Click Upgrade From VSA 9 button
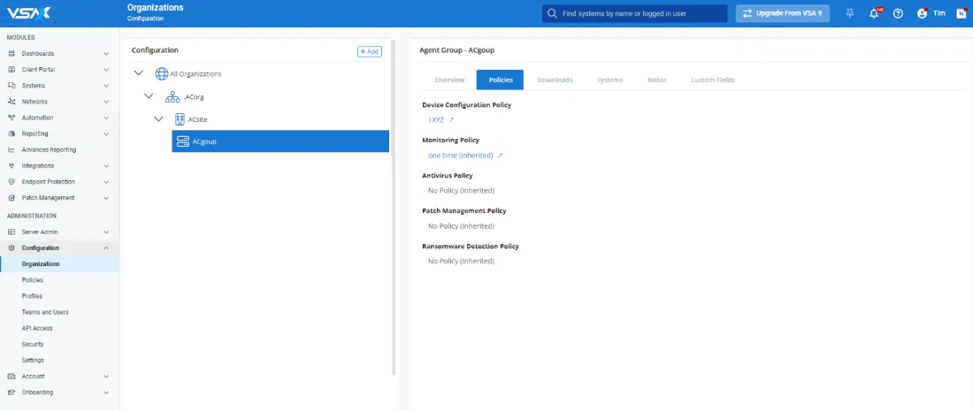973x411 pixels. 782,14
